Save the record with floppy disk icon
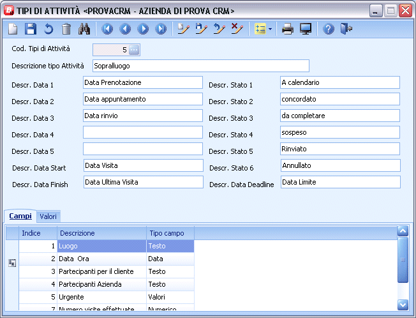Screen dimensions: 416x318 pyautogui.click(x=31, y=29)
